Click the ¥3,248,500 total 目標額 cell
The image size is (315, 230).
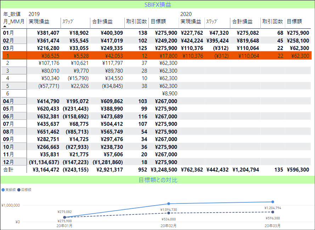(164, 170)
